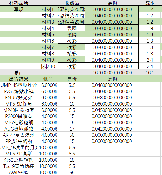This screenshot has width=162, height=175.
Task: Select the P2000黑曜石 row name
Action: click(18, 116)
